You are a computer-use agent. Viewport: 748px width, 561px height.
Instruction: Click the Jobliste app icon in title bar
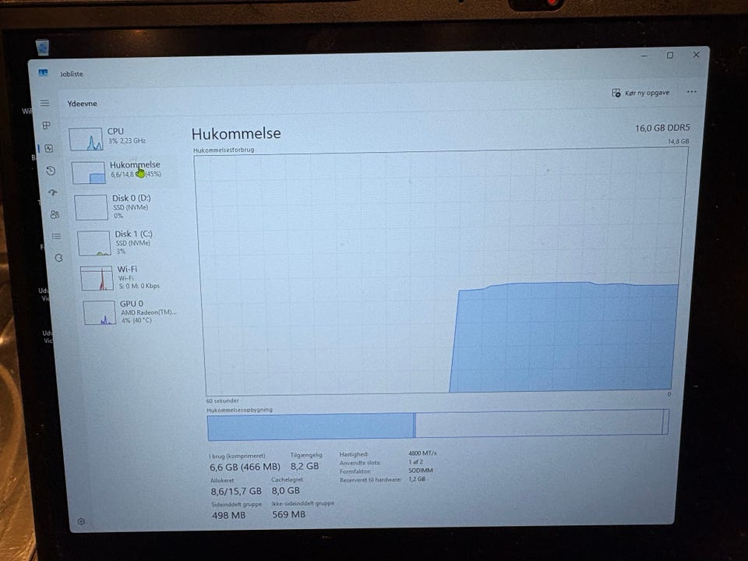43,72
